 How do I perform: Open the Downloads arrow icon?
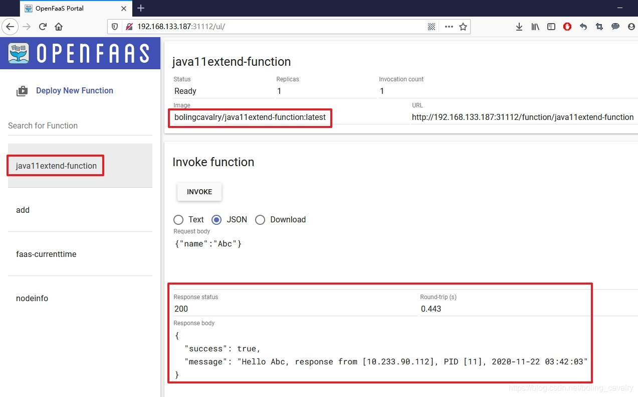click(519, 27)
